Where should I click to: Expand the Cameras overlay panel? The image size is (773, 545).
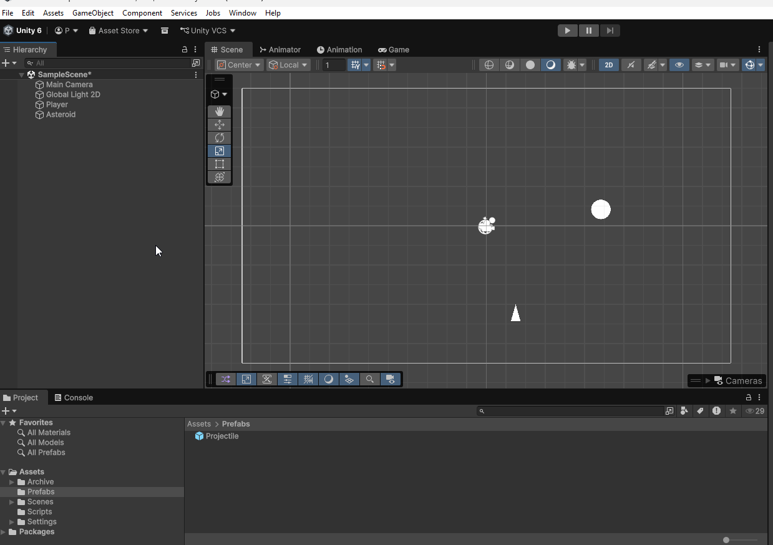[x=708, y=381]
